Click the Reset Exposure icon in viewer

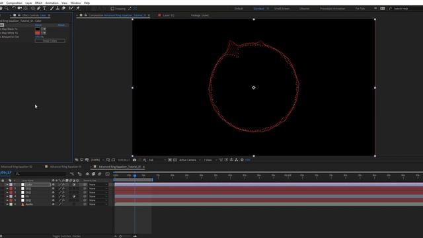click(x=242, y=160)
